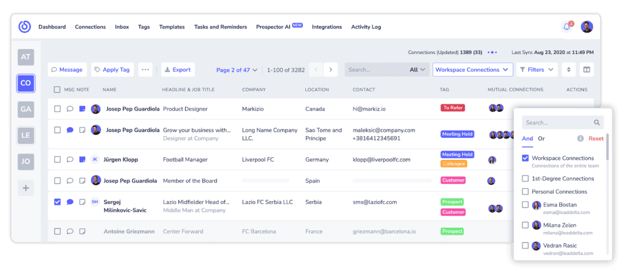Image resolution: width=623 pixels, height=271 pixels.
Task: Expand the Workspace Connections dropdown
Action: 472,69
